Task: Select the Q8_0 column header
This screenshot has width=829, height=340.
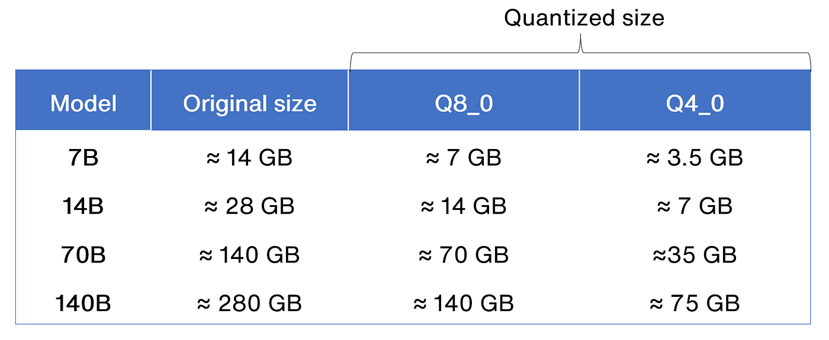Action: [464, 104]
